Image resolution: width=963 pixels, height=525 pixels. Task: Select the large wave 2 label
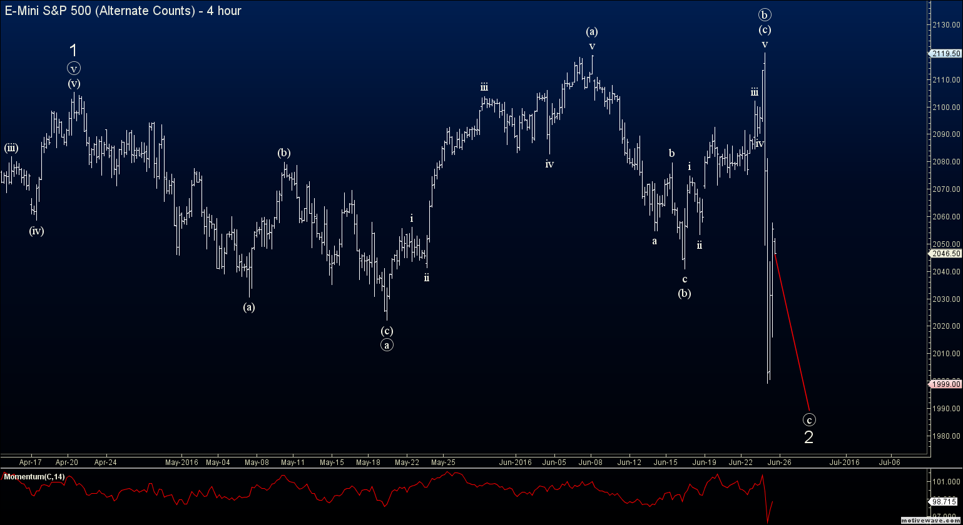pyautogui.click(x=808, y=437)
